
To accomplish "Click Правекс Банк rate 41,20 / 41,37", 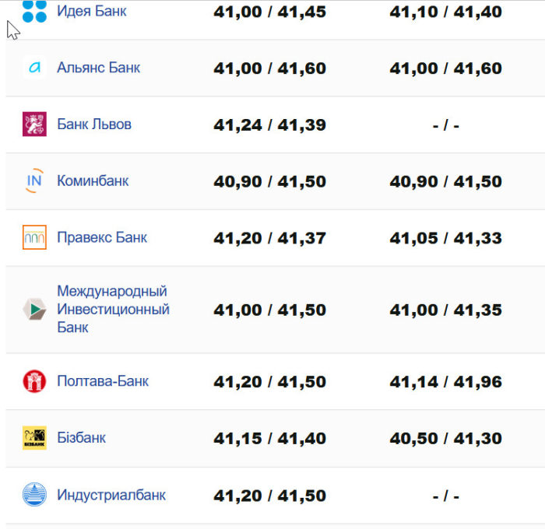I will click(269, 238).
